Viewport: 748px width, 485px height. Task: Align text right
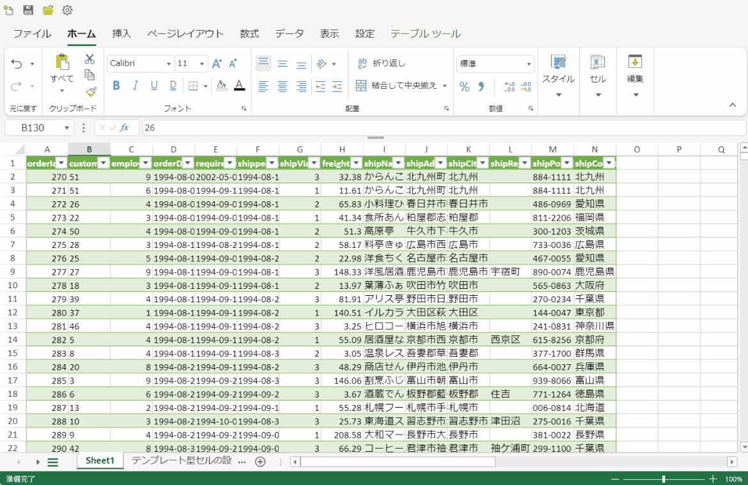(x=302, y=86)
